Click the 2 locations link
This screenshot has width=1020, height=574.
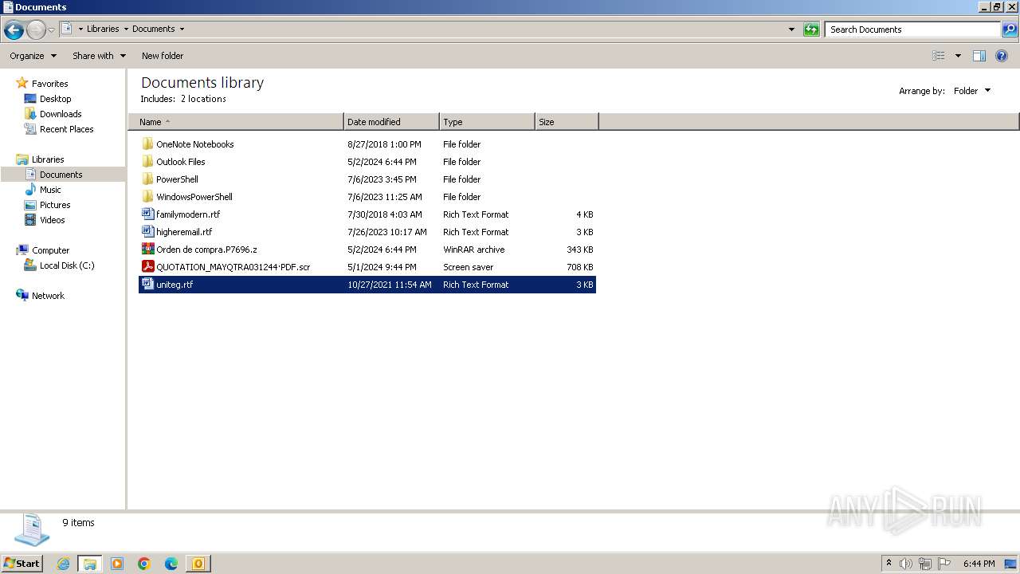(203, 99)
